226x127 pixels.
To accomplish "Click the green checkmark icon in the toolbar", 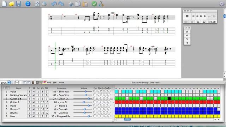I will [x=94, y=4].
